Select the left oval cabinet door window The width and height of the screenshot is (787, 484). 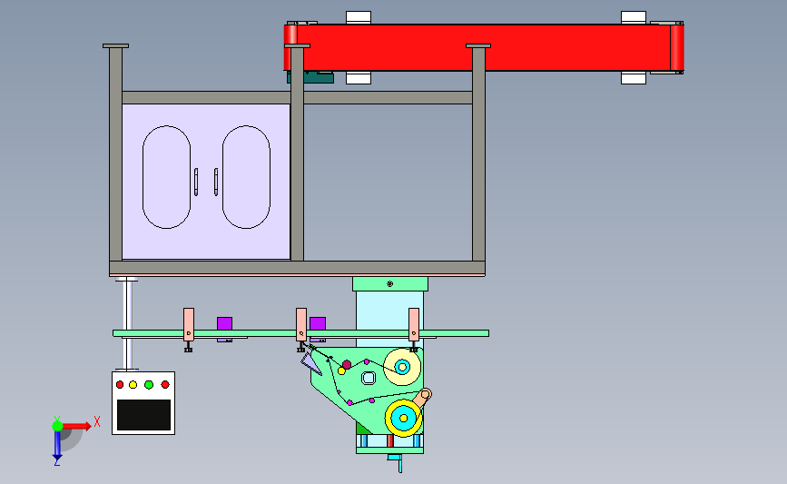click(167, 177)
